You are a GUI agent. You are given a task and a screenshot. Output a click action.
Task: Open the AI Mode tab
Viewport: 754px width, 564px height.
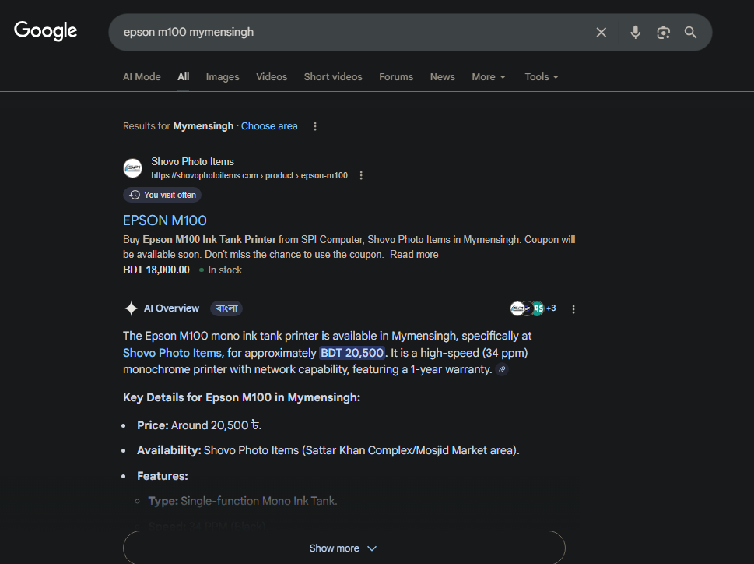click(x=142, y=77)
